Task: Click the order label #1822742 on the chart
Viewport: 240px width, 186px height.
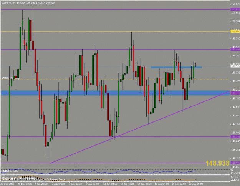Action: tap(11, 78)
